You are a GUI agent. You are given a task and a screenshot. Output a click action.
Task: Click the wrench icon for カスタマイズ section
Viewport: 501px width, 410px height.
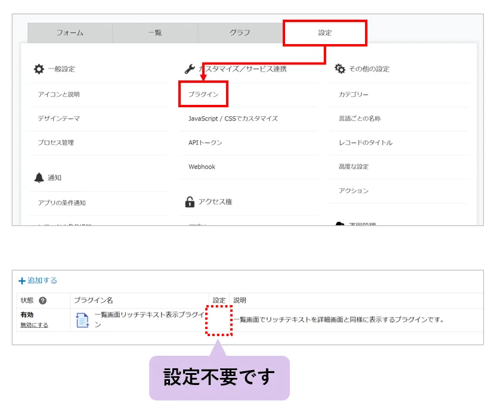(190, 69)
